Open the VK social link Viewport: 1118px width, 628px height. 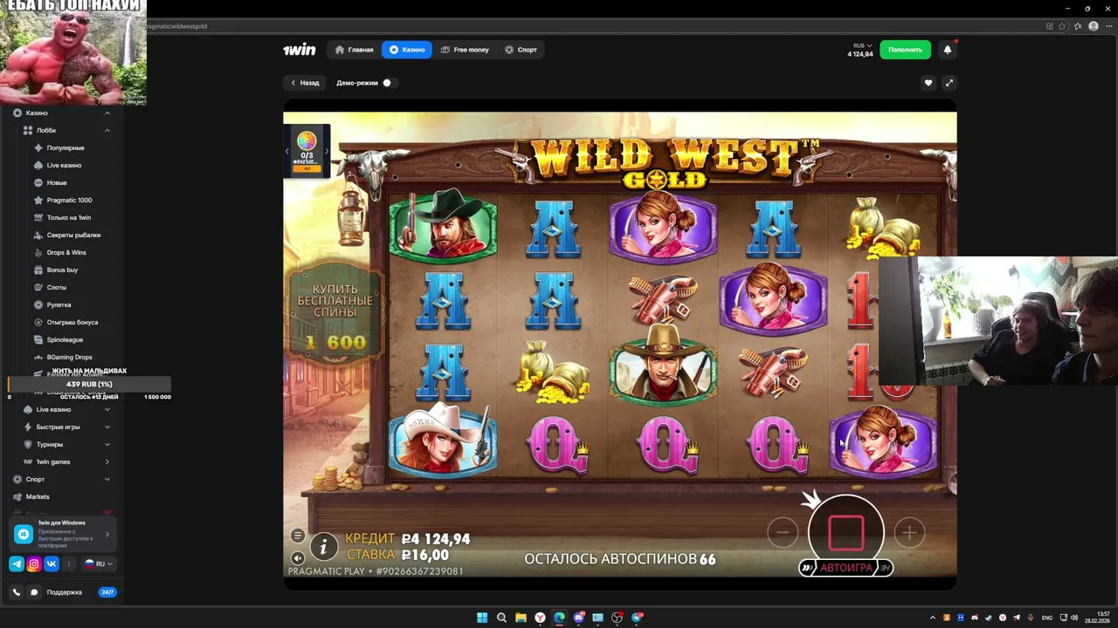[52, 564]
